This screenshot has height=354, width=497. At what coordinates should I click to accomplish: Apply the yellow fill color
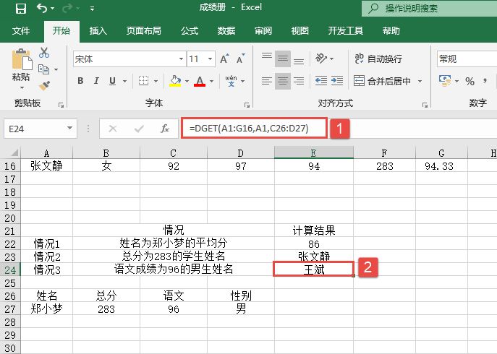(175, 81)
